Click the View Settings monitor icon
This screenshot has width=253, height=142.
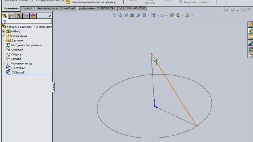tap(187, 15)
